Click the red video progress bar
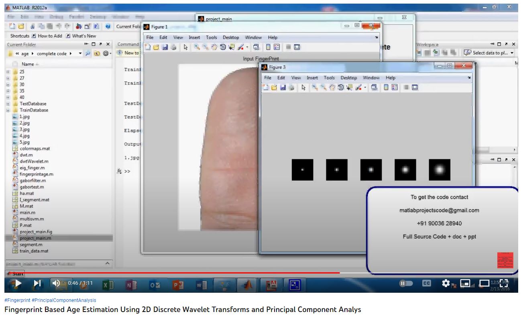521x316 pixels. (173, 273)
